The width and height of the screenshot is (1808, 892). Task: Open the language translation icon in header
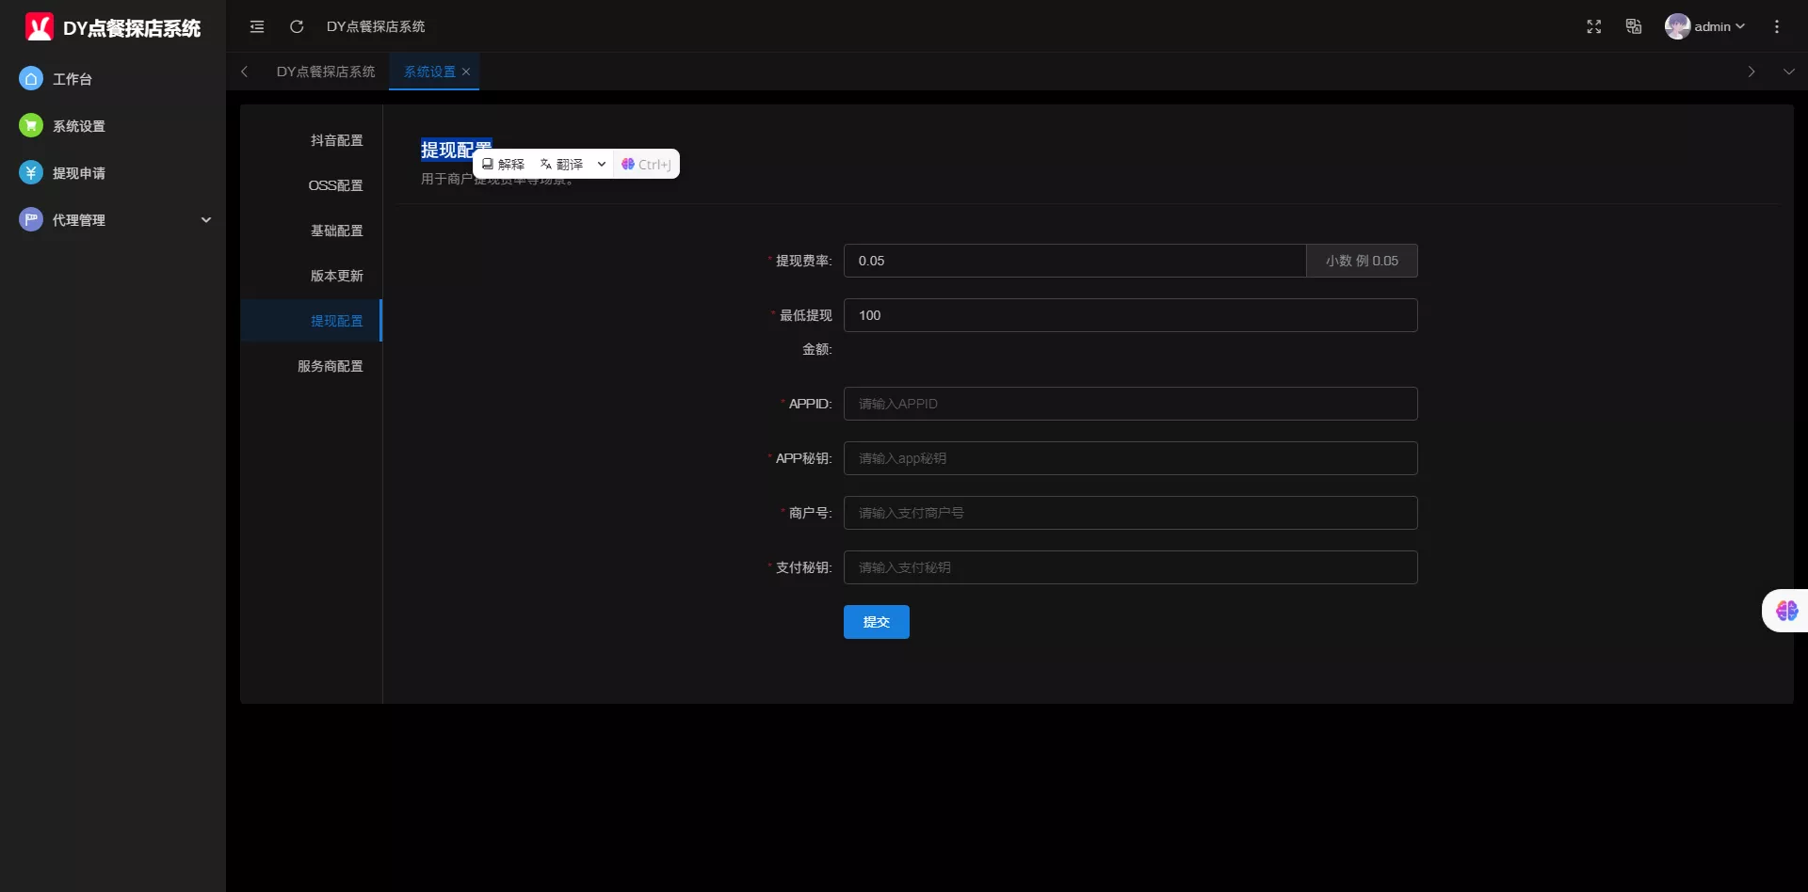point(1634,26)
